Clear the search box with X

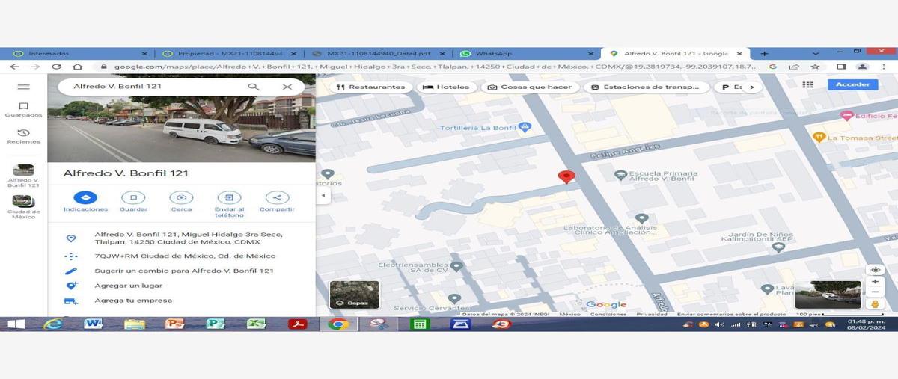(287, 87)
